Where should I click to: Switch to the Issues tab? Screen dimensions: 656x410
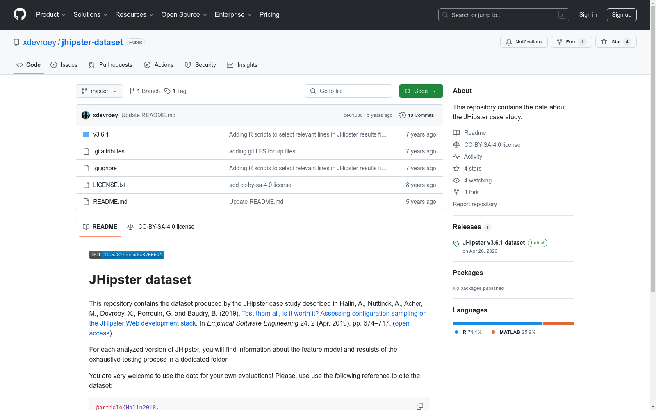64,65
